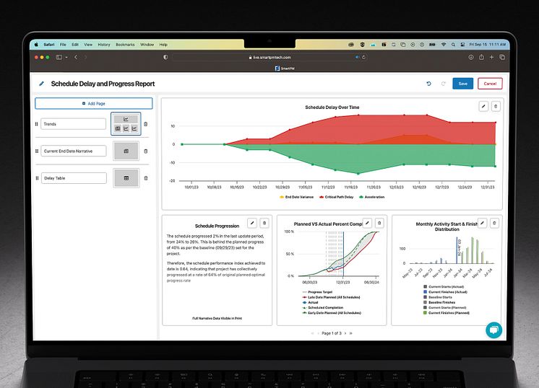
Task: Delete the Trends page with trash icon
Action: pos(146,124)
